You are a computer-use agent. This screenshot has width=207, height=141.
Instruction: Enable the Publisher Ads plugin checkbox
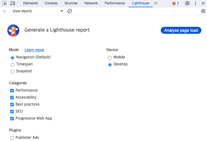point(12,138)
